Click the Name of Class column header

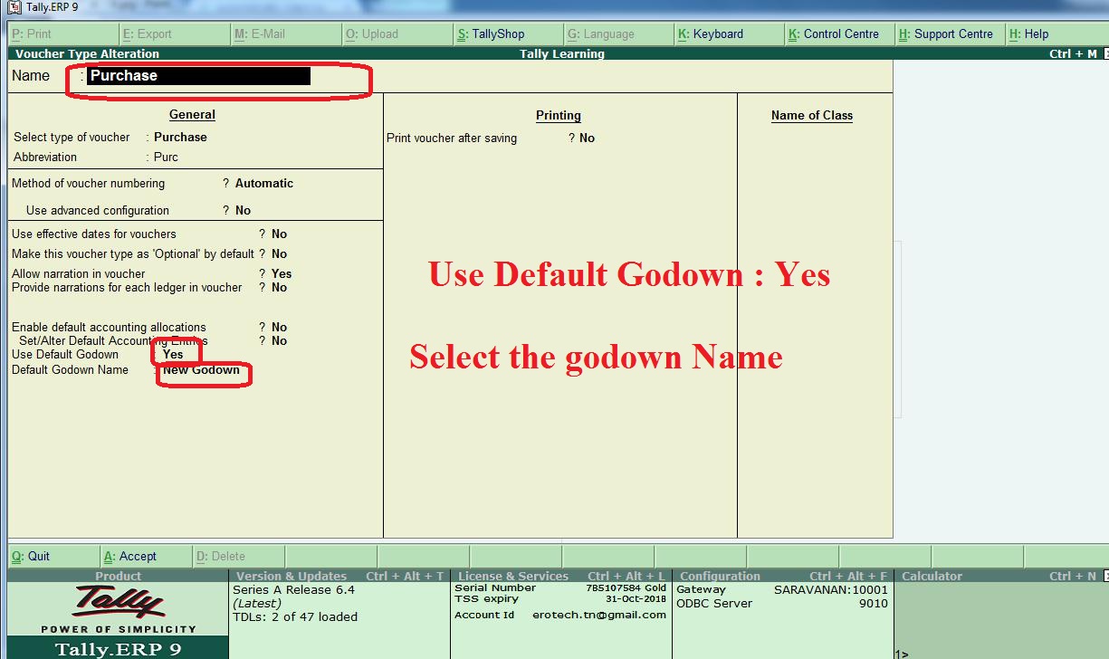pos(812,116)
